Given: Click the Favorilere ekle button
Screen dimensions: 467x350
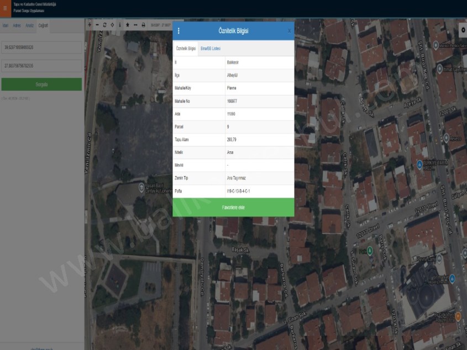Looking at the screenshot, I should [x=233, y=208].
